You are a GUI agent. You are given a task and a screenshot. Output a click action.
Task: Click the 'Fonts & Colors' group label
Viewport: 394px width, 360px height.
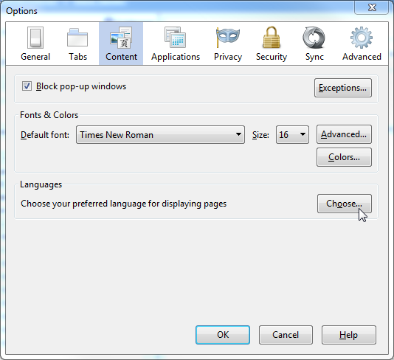pyautogui.click(x=49, y=115)
